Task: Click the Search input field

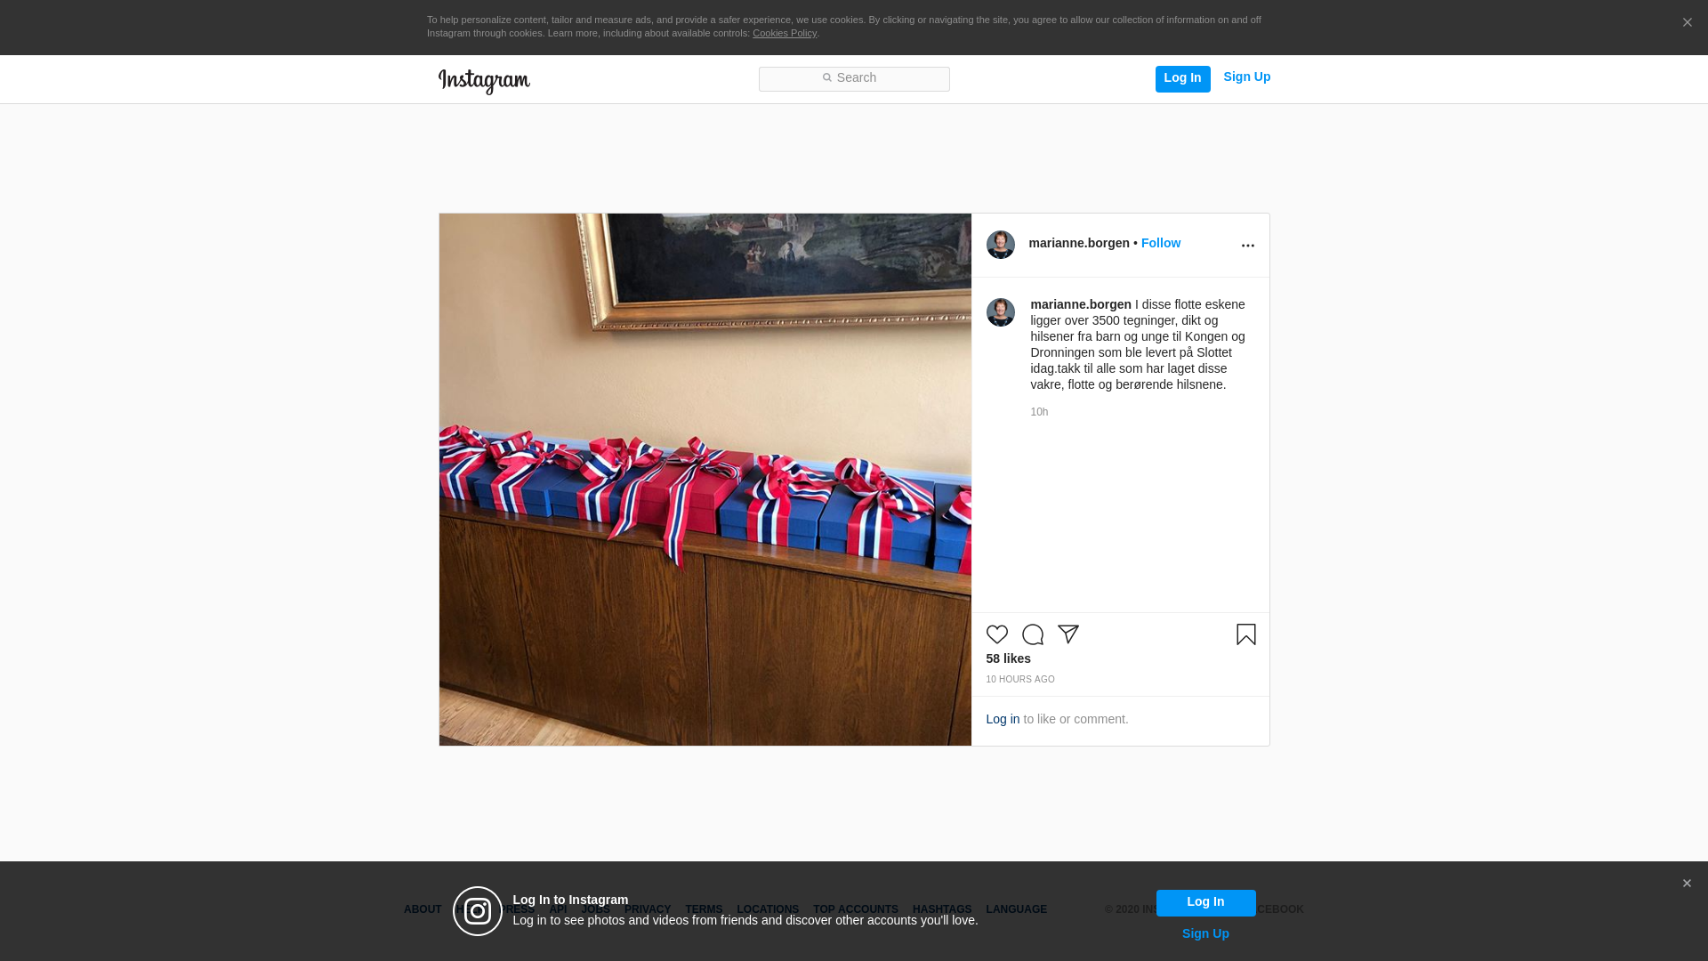Action: pyautogui.click(x=854, y=79)
